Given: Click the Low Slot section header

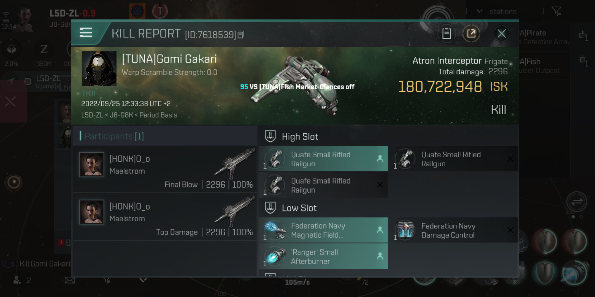Looking at the screenshot, I should pyautogui.click(x=299, y=208).
